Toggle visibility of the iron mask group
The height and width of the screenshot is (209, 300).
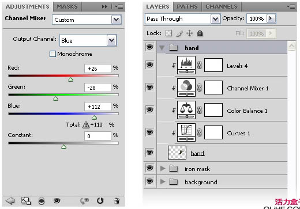[x=149, y=168]
